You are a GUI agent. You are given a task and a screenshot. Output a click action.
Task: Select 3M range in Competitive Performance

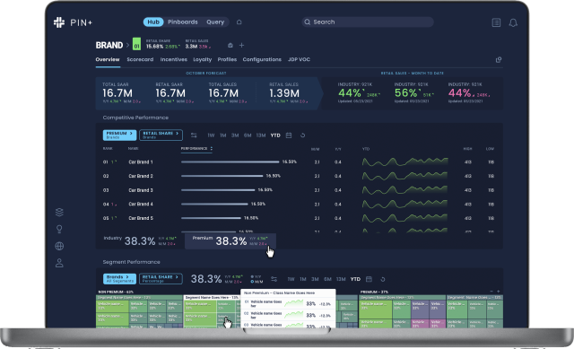click(x=235, y=135)
